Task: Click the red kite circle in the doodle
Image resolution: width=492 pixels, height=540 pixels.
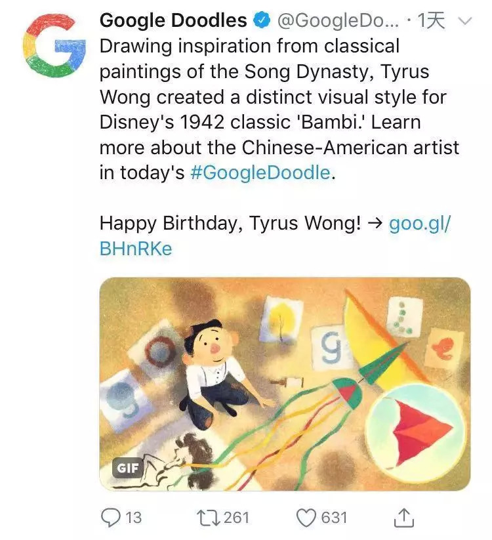Action: pyautogui.click(x=416, y=430)
